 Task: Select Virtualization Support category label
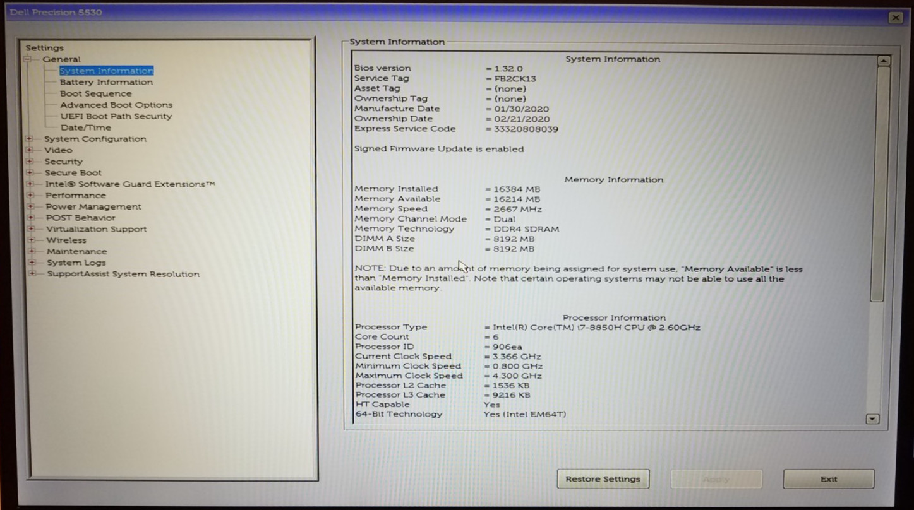97,229
